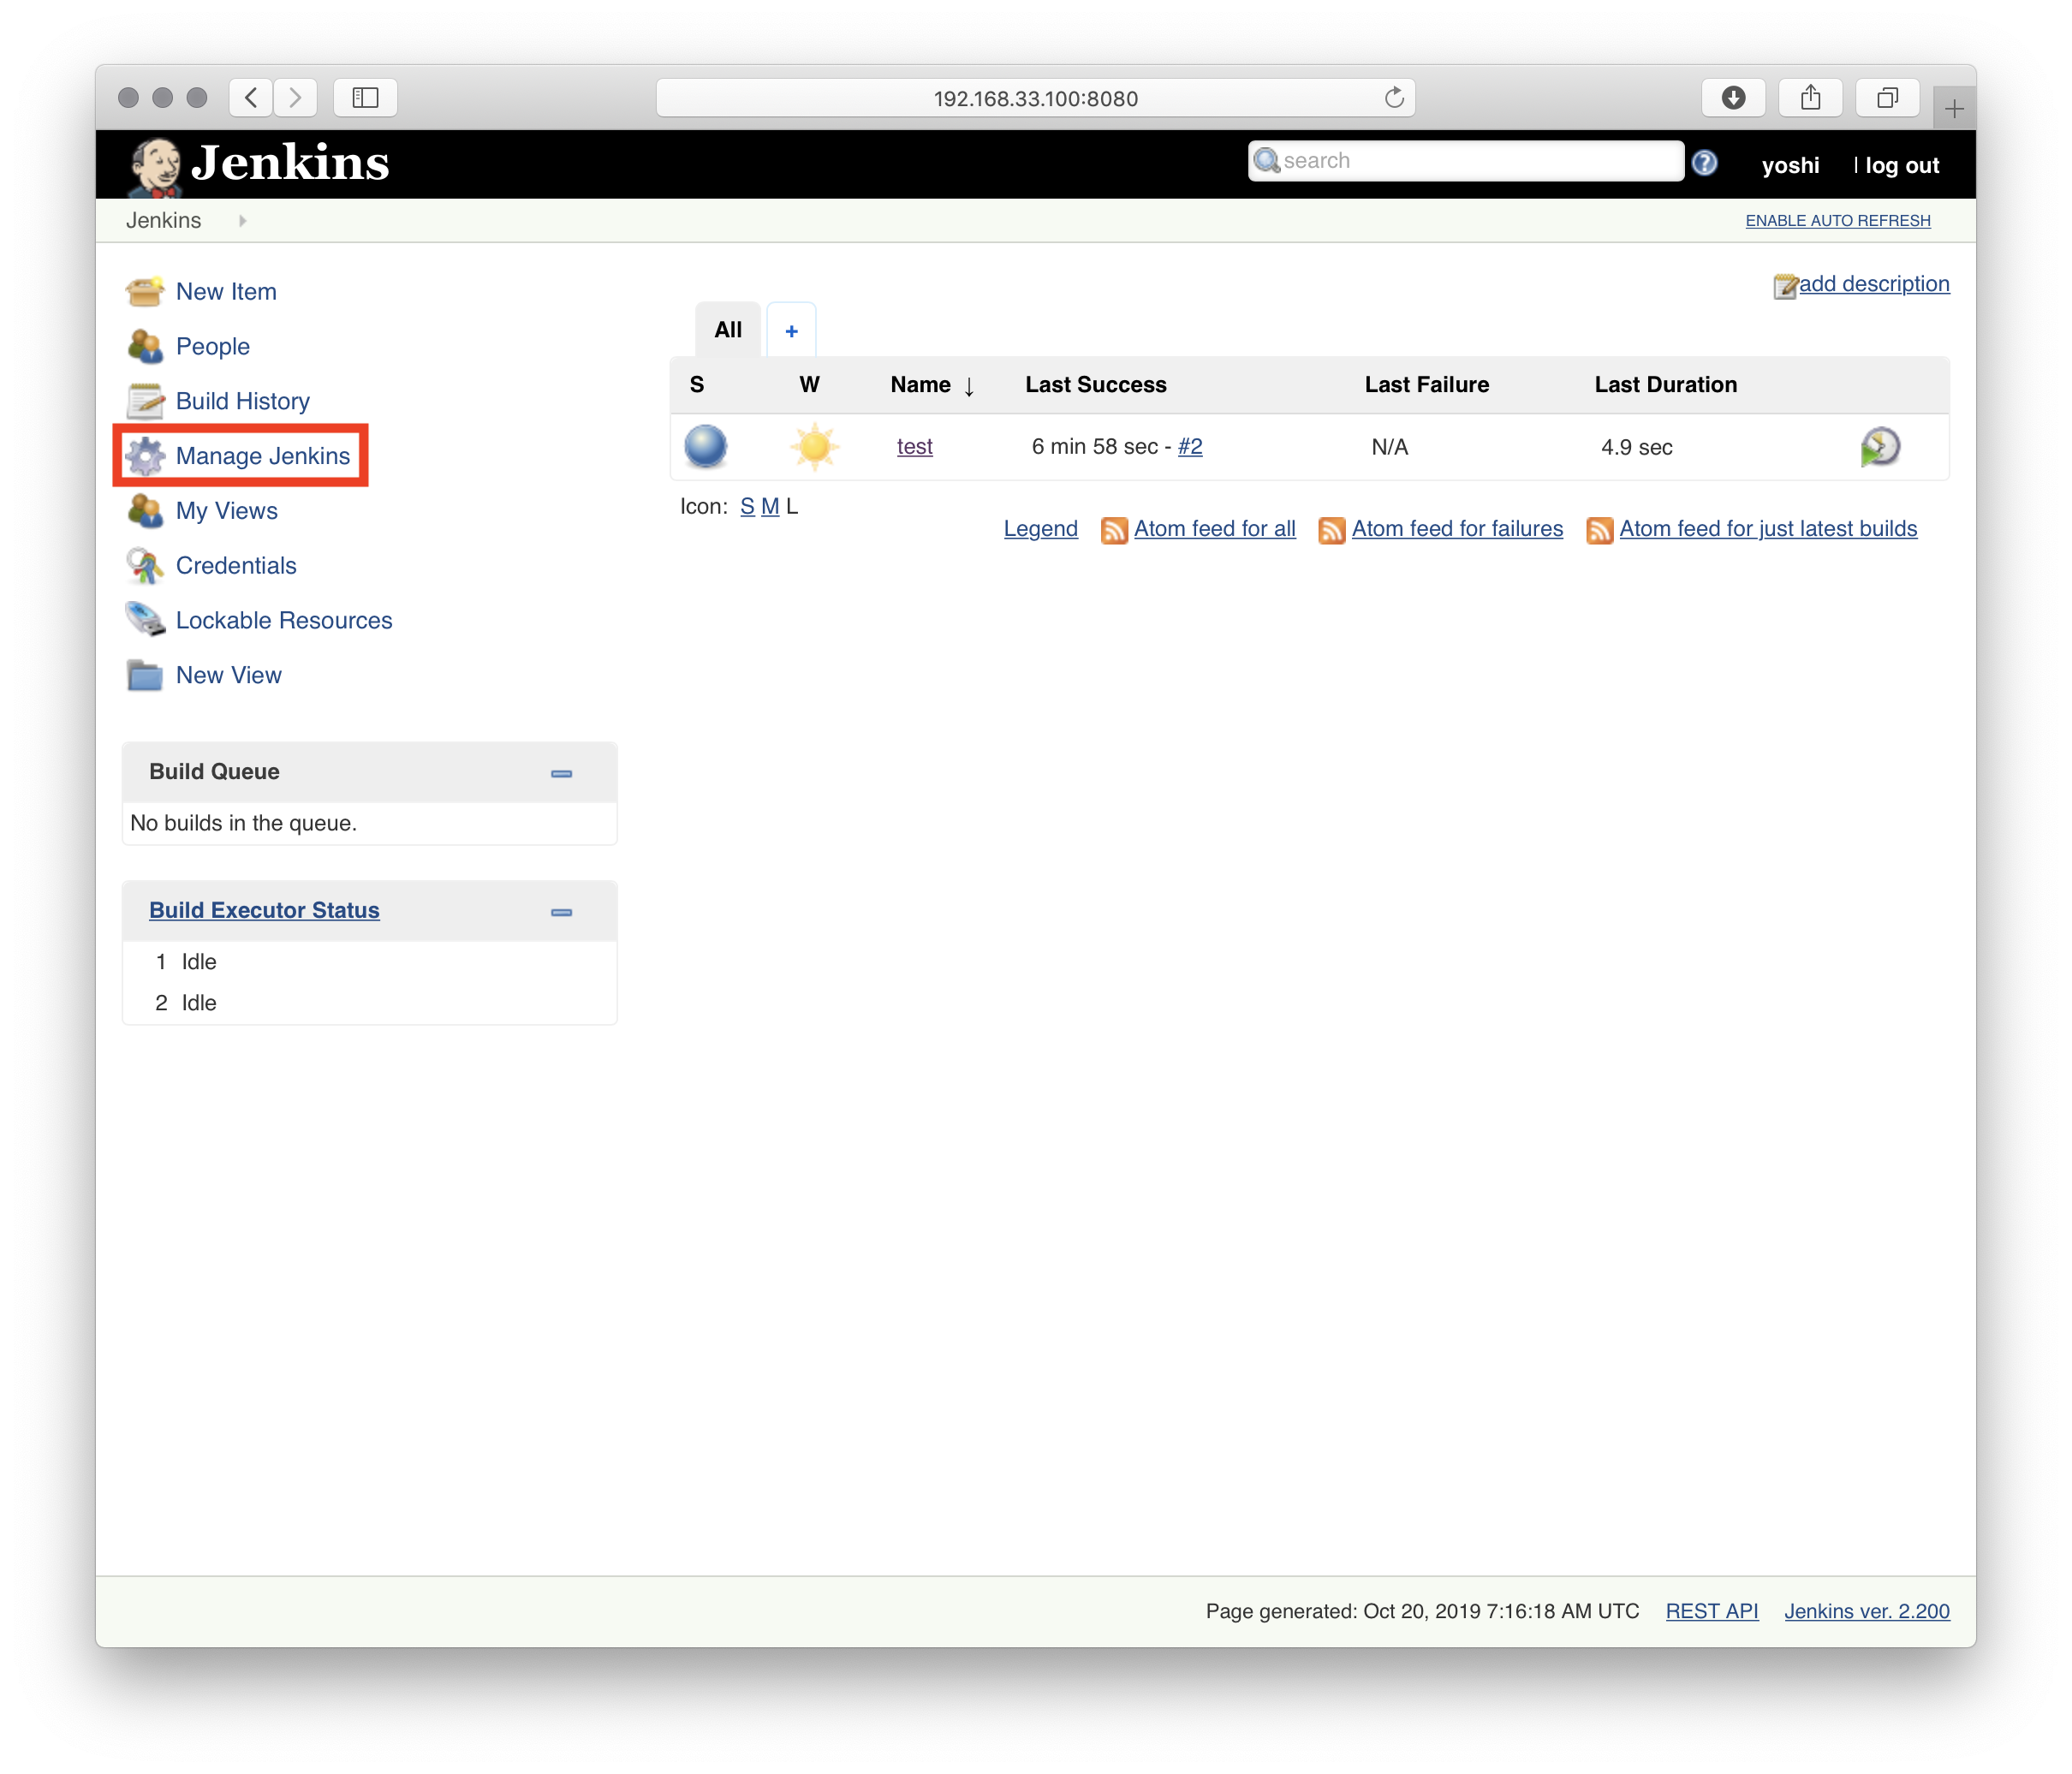Click the Manage Jenkins gear icon

[x=145, y=456]
